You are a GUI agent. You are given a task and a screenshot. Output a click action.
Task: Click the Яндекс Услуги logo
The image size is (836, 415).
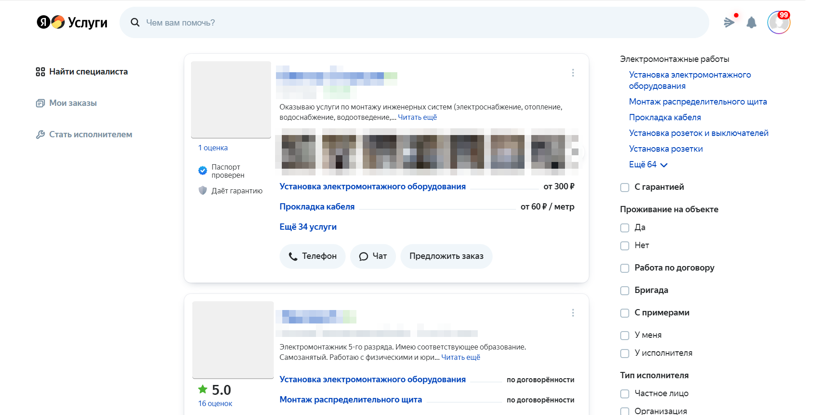pos(71,22)
